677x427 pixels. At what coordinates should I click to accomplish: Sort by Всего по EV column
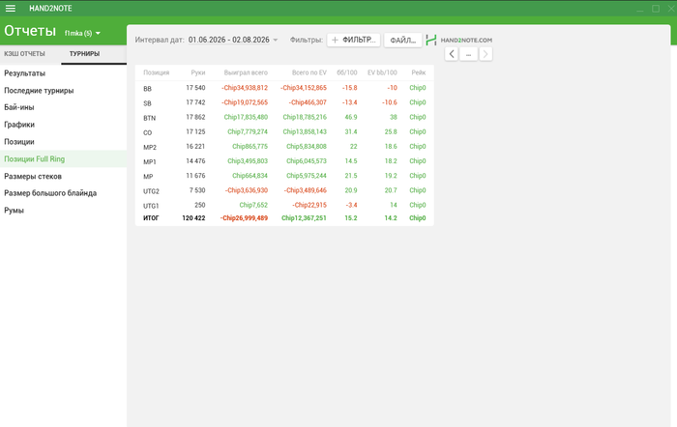click(309, 72)
